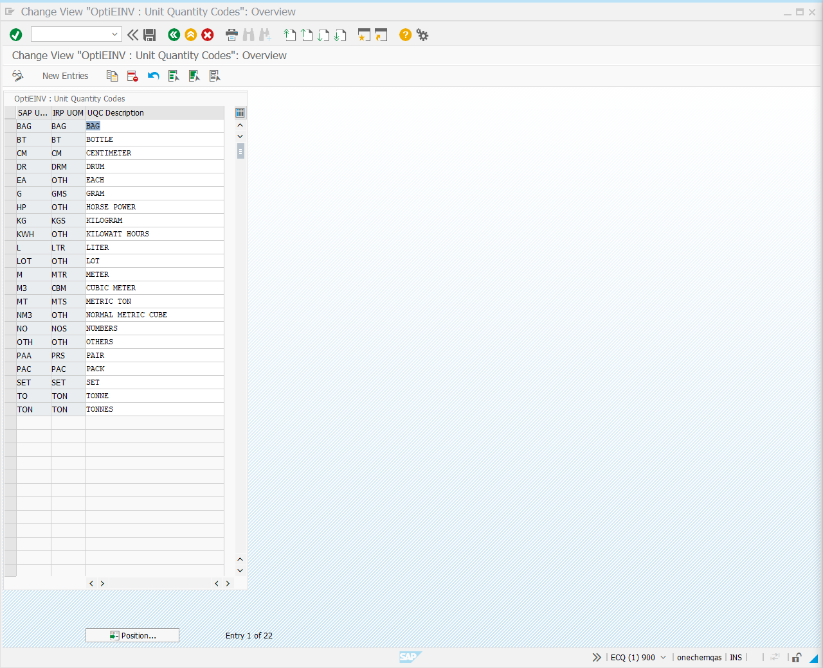The width and height of the screenshot is (823, 668).
Task: Open table configuration settings icon
Action: [240, 112]
